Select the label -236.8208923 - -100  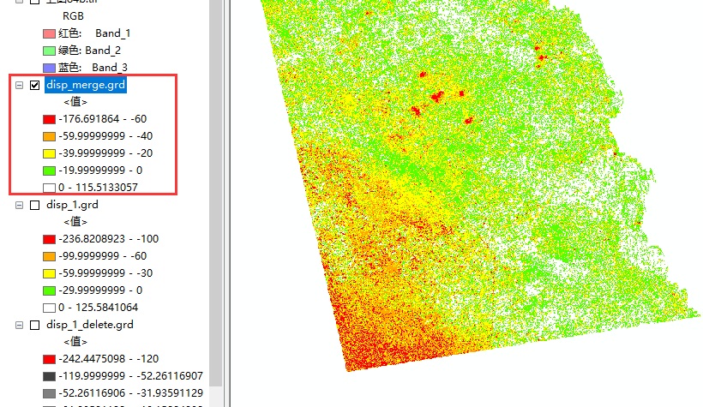109,238
